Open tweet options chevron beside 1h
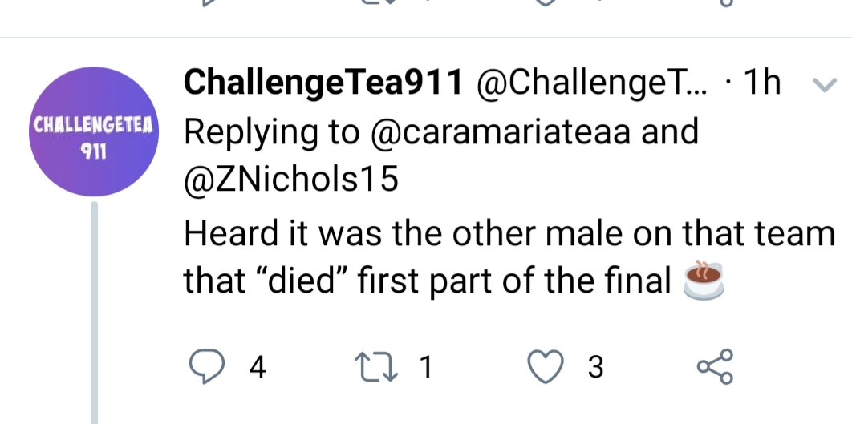This screenshot has height=424, width=852. (824, 85)
